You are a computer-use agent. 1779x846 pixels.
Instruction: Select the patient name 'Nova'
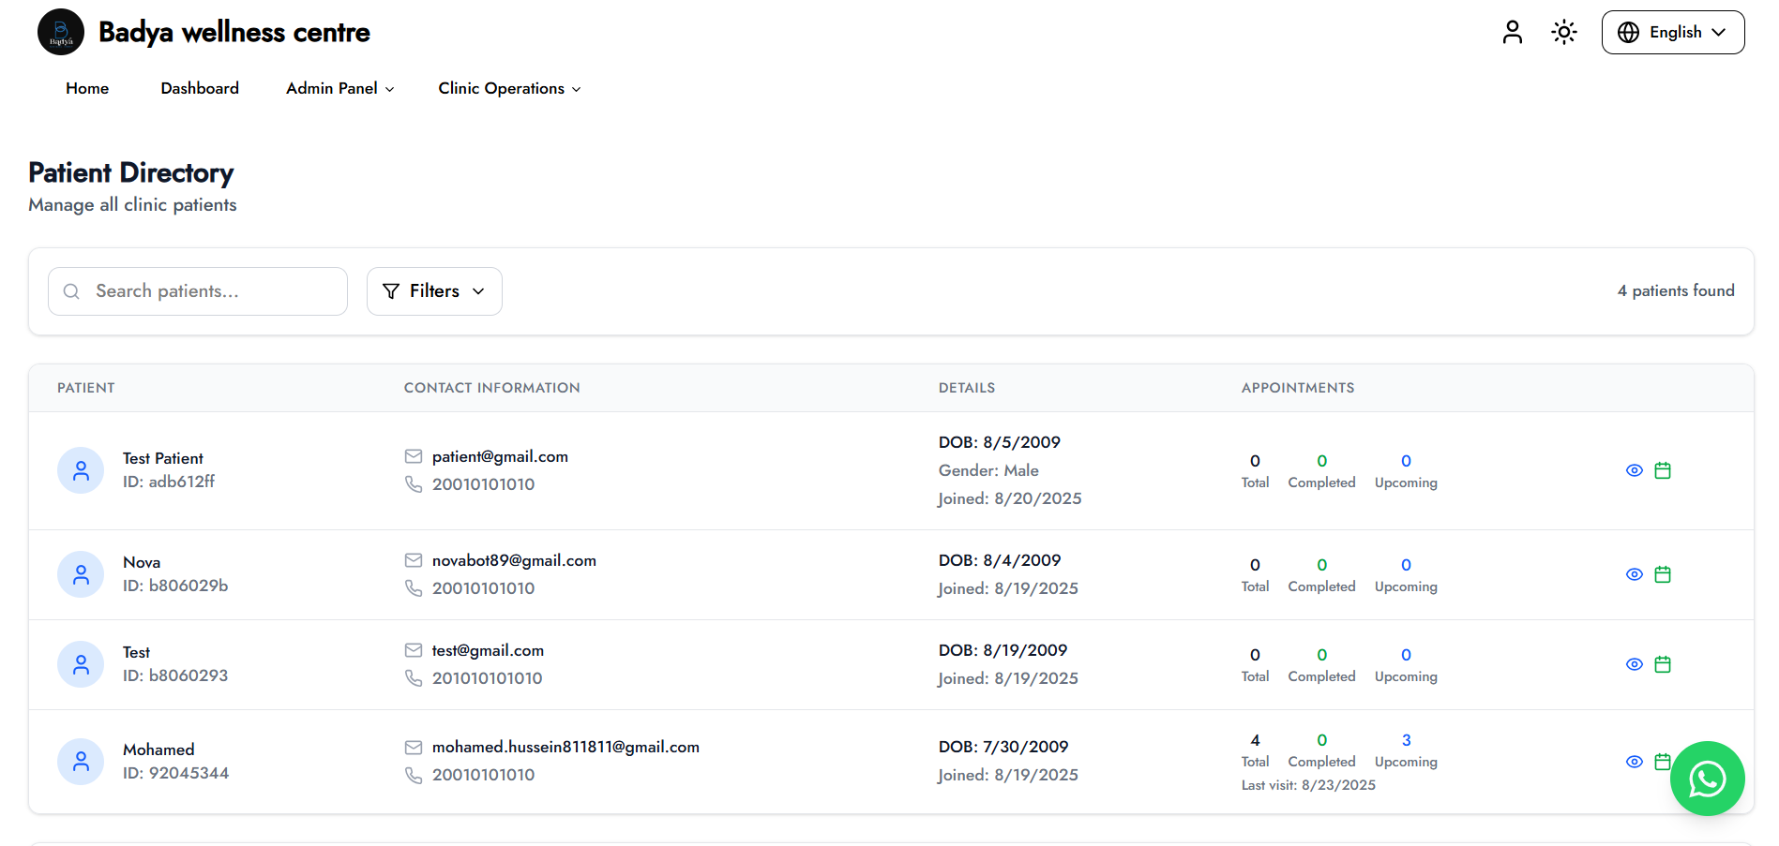[142, 562]
